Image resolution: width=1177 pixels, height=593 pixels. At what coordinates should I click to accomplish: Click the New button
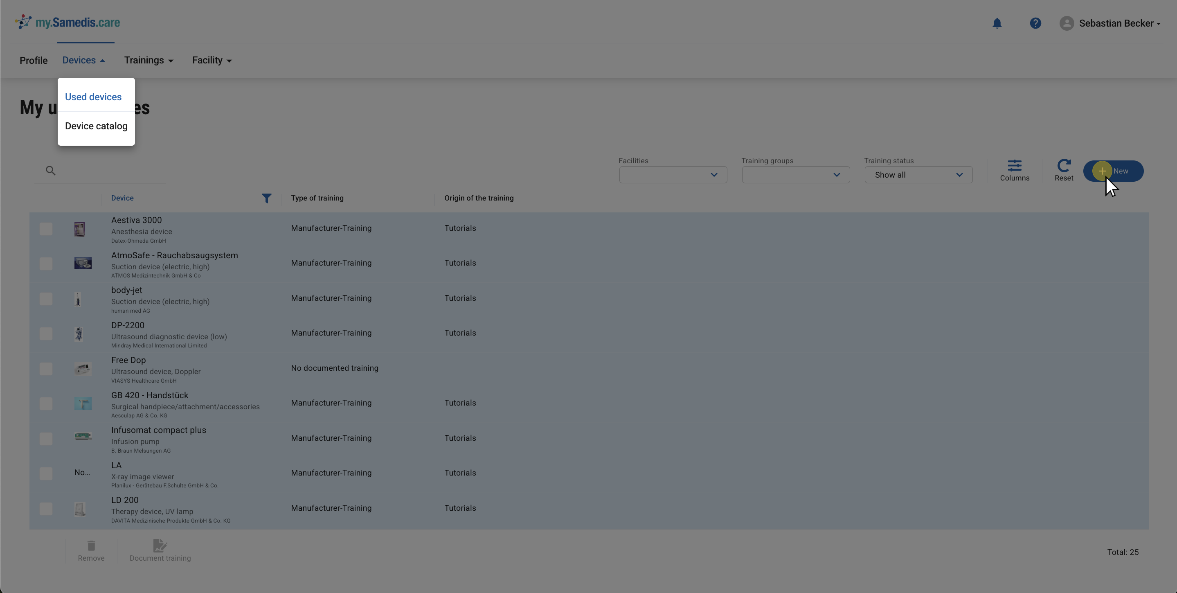click(1113, 171)
